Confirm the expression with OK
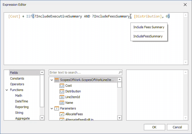The height and width of the screenshot is (134, 192). tap(154, 127)
